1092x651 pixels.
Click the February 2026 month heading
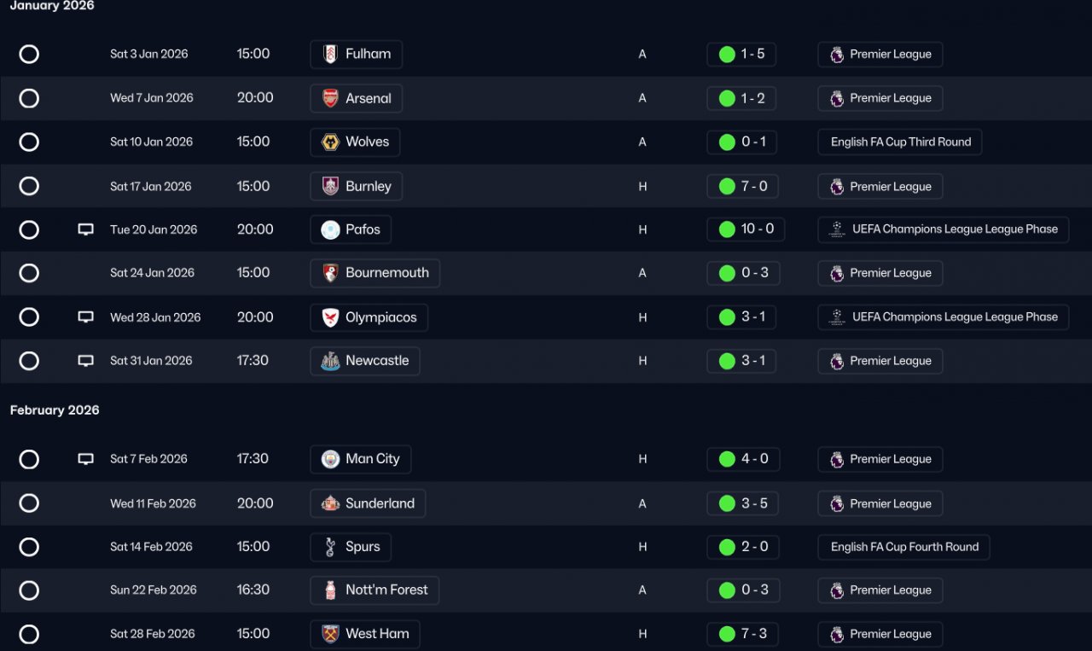(55, 410)
